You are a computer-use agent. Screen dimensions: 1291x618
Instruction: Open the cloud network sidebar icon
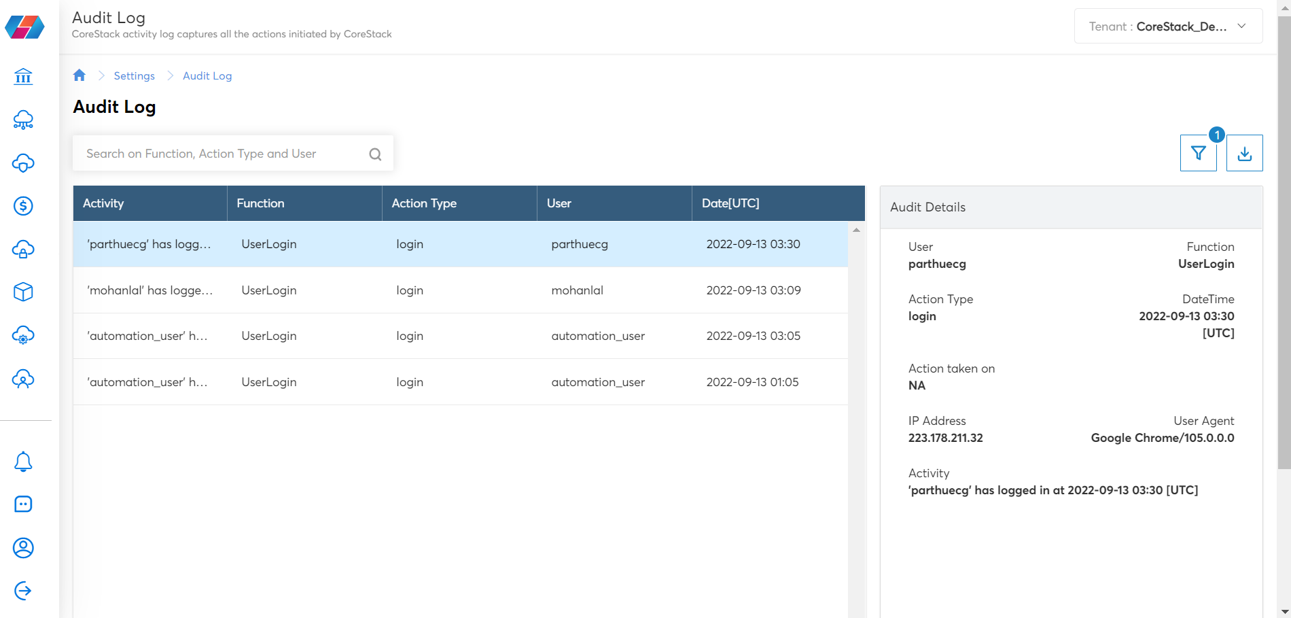tap(23, 120)
